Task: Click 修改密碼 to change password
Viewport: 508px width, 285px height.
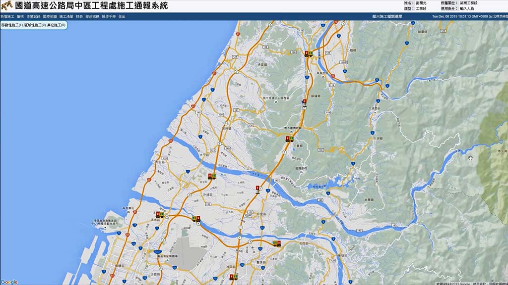Action: [x=92, y=16]
